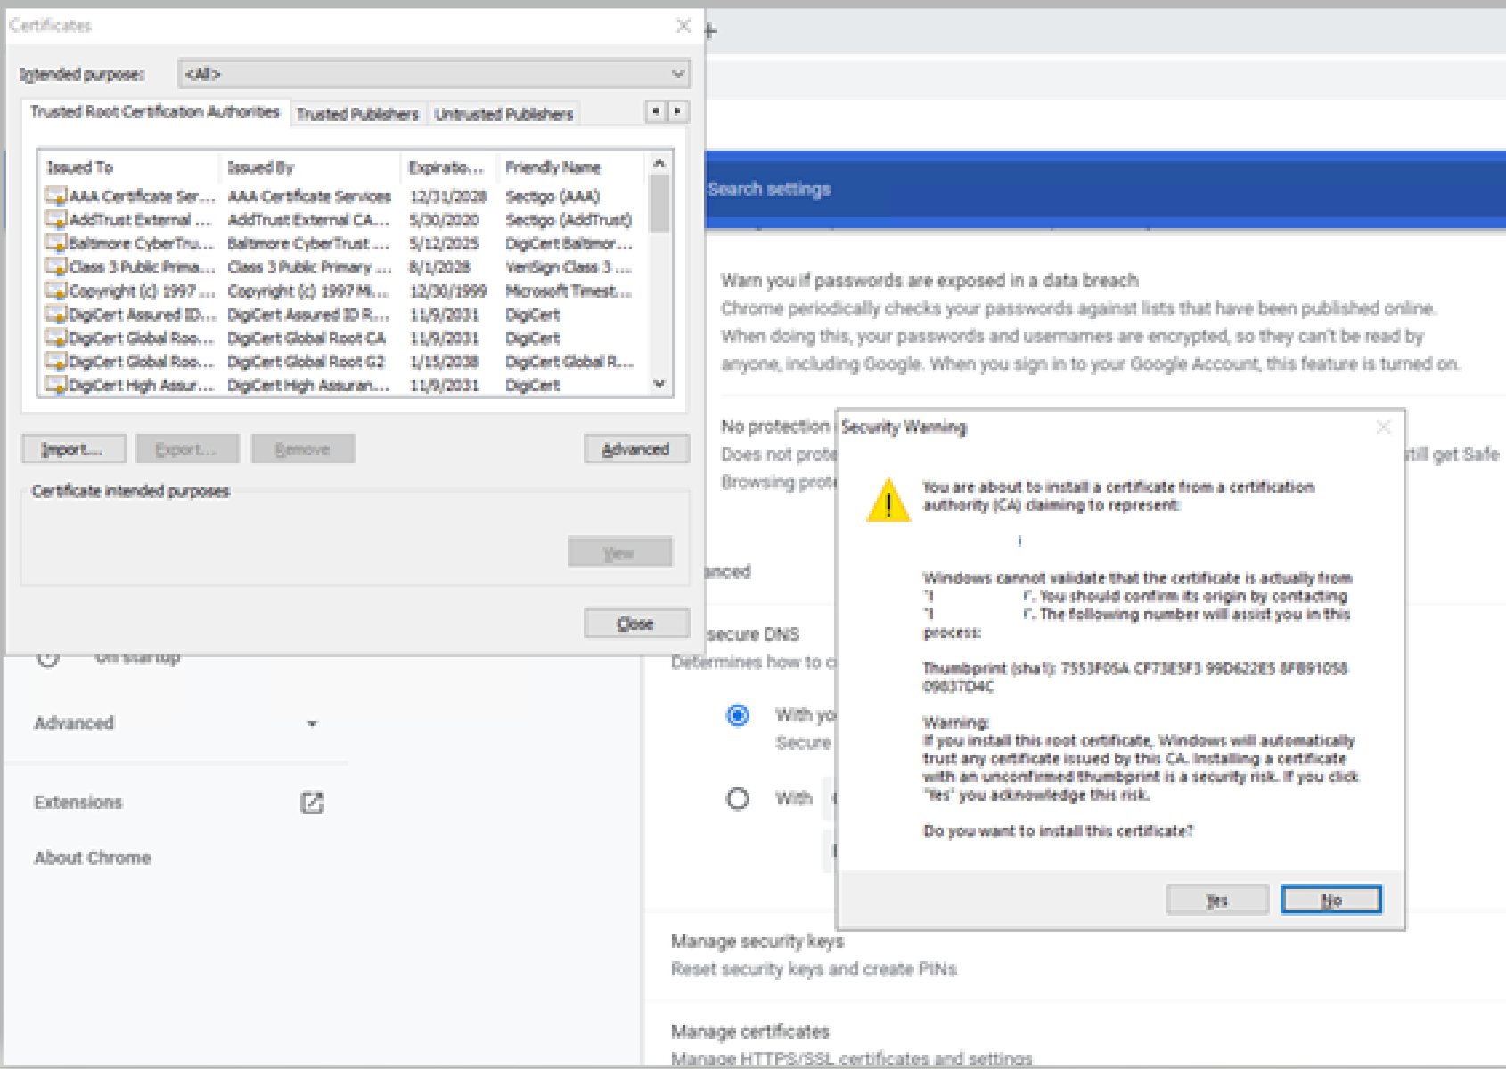Screen dimensions: 1506x1069
Task: Close the Certificates dialog with the X
Action: point(683,26)
